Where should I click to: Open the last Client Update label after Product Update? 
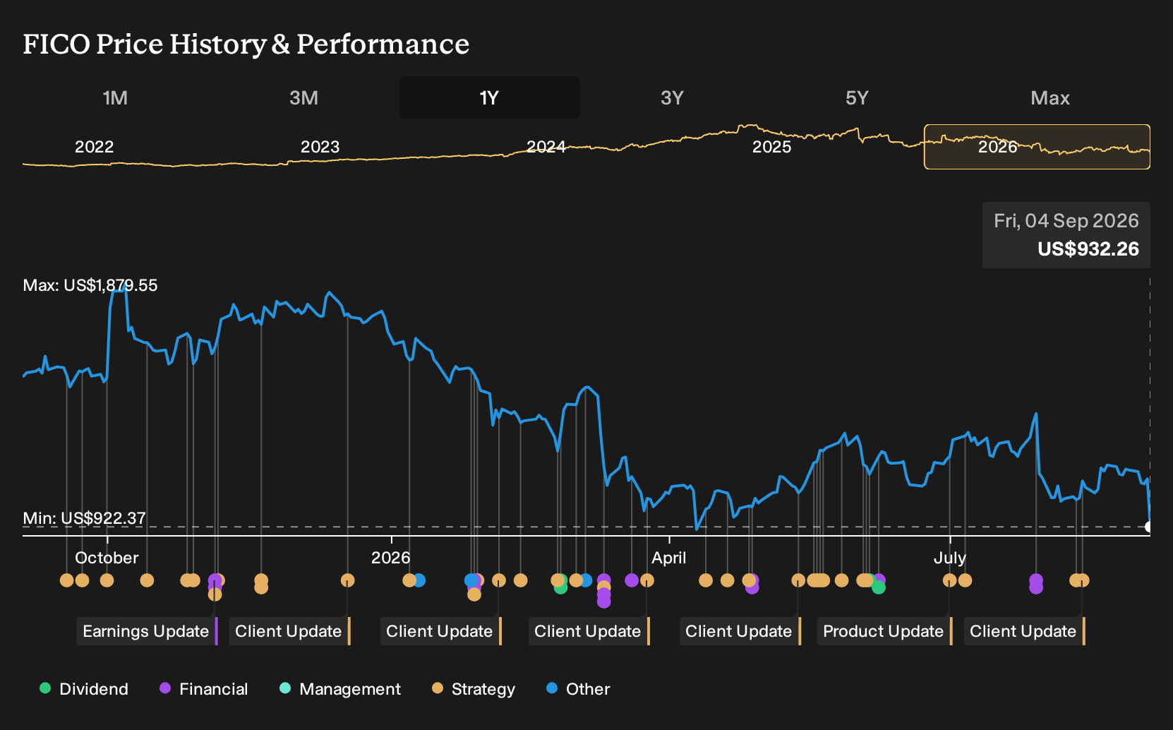(x=1024, y=631)
